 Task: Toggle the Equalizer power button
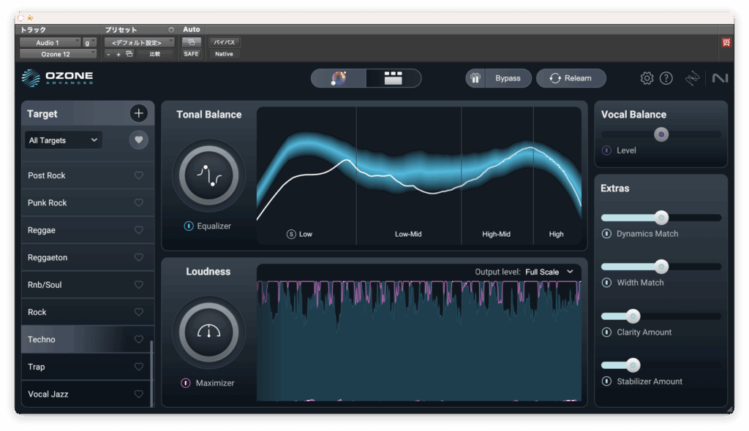(x=189, y=226)
